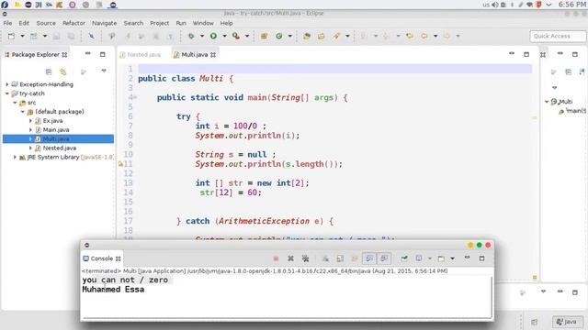Open the Navigate menu
This screenshot has height=330, width=588.
point(104,23)
